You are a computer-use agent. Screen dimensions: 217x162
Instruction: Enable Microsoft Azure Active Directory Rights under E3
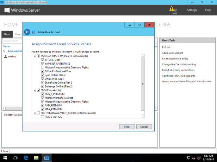pos(42,67)
